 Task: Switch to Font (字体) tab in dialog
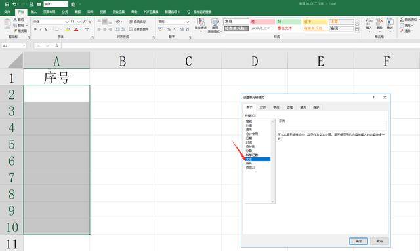(x=276, y=107)
